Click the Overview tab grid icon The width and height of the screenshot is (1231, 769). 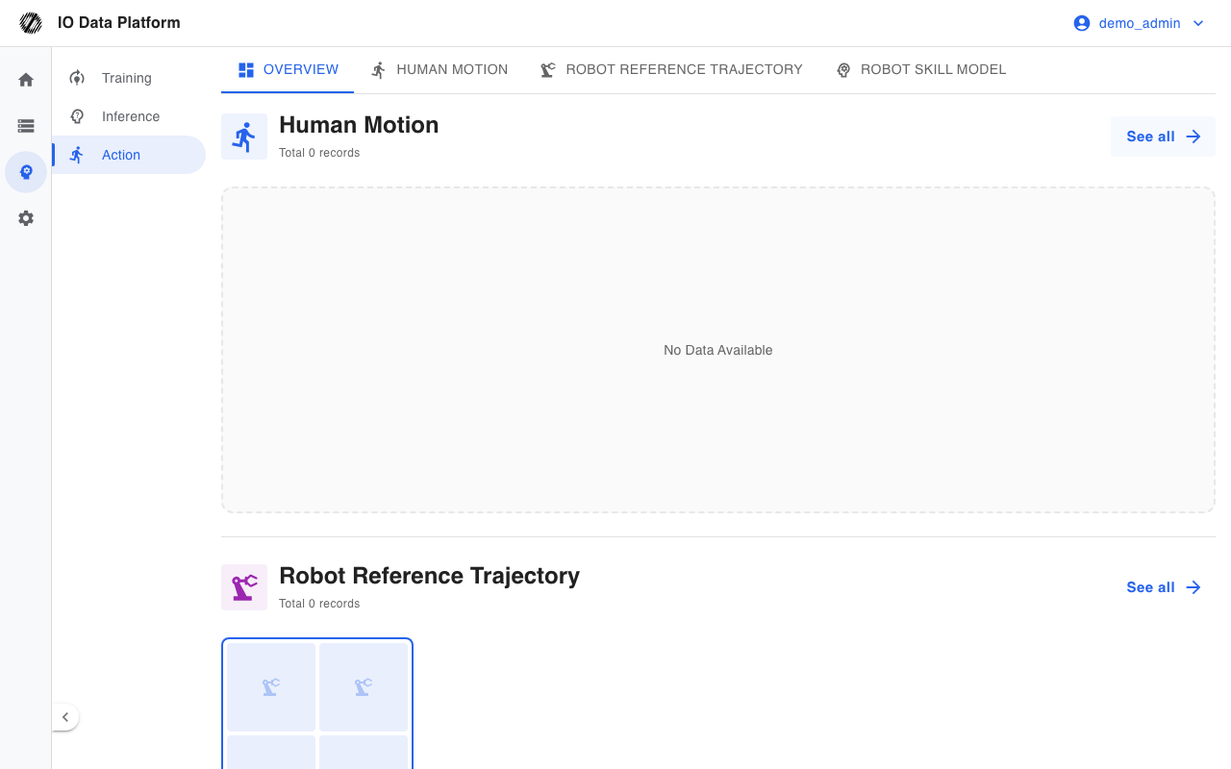246,70
